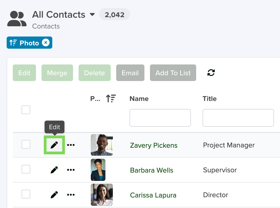Click the Merge button
The image size is (280, 208).
pos(57,73)
